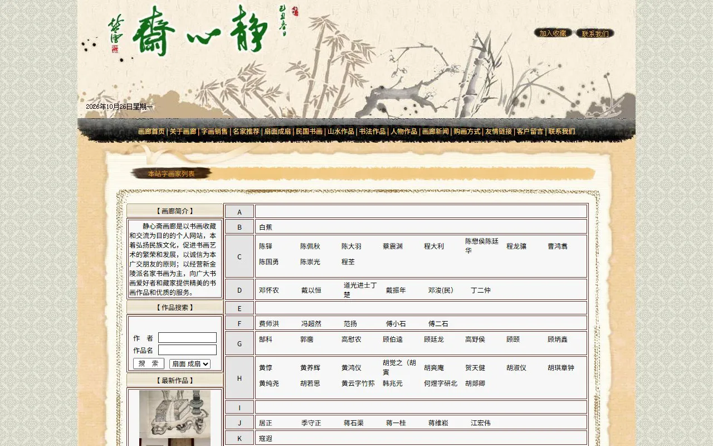Open artist 陈崇光

pyautogui.click(x=310, y=262)
